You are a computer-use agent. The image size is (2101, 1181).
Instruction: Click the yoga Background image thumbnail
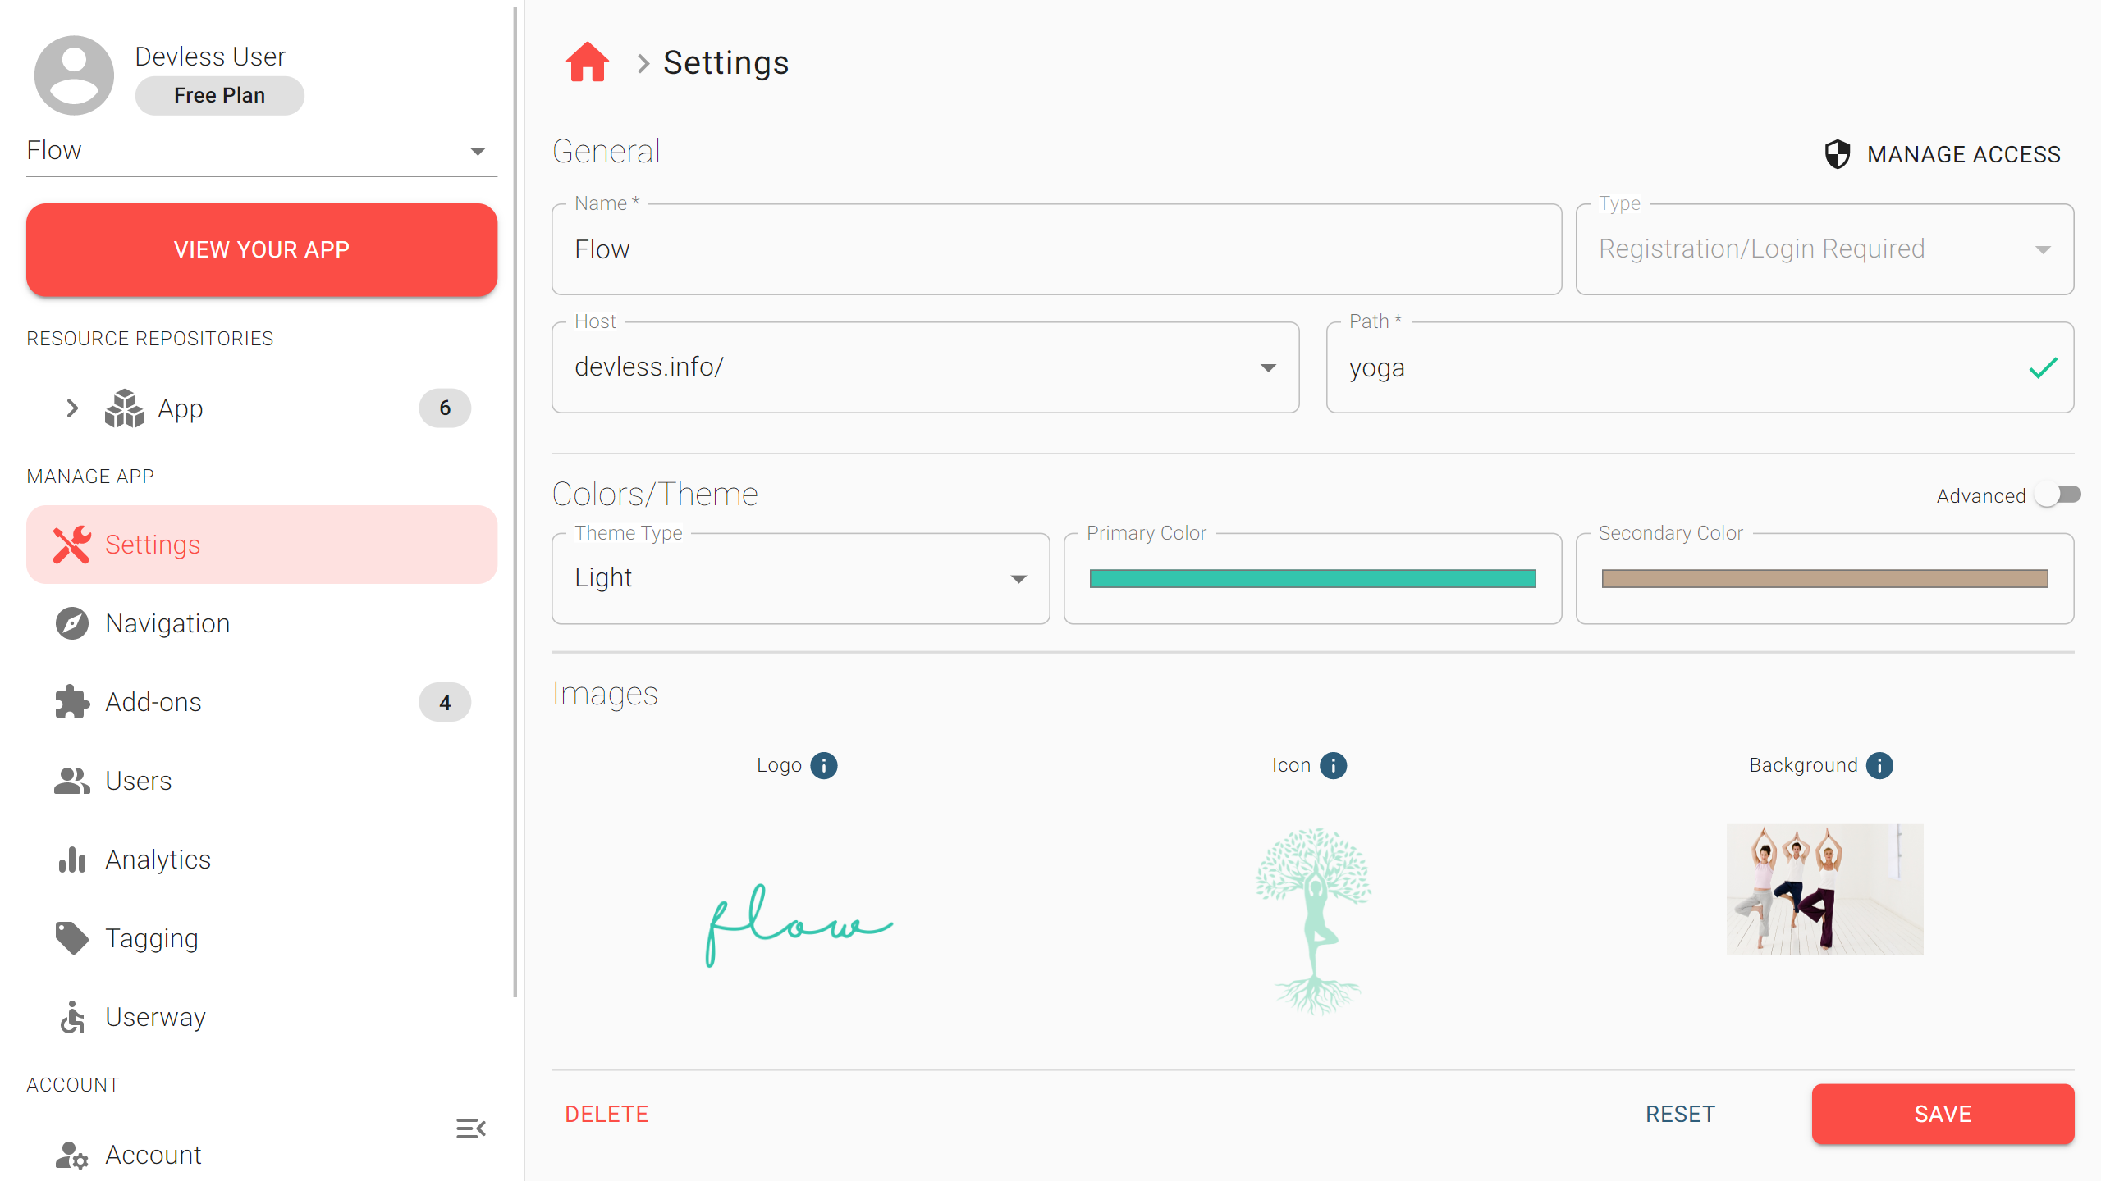point(1824,889)
